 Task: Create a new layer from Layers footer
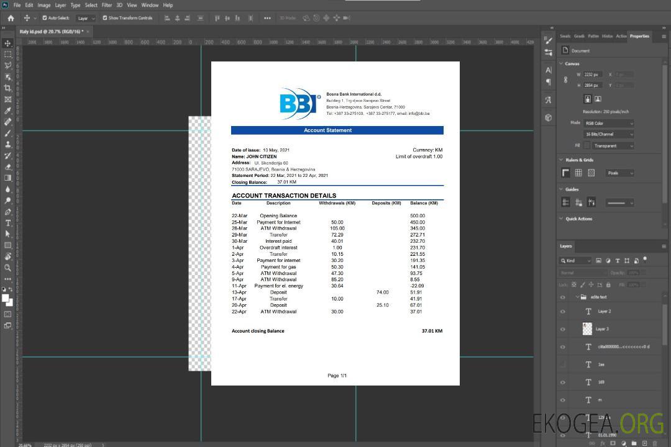coord(644,443)
